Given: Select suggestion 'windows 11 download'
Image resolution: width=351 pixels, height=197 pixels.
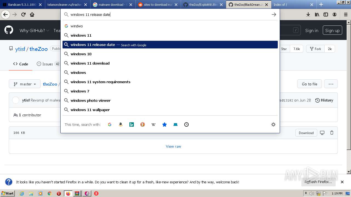Looking at the screenshot, I should (x=170, y=63).
